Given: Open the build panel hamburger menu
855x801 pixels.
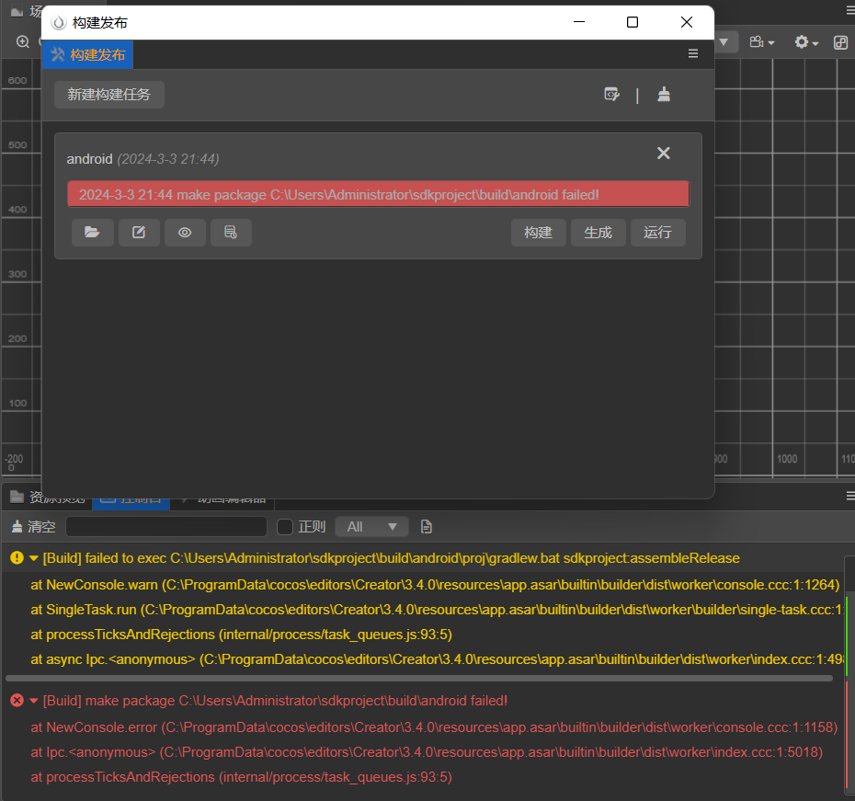Looking at the screenshot, I should point(693,53).
